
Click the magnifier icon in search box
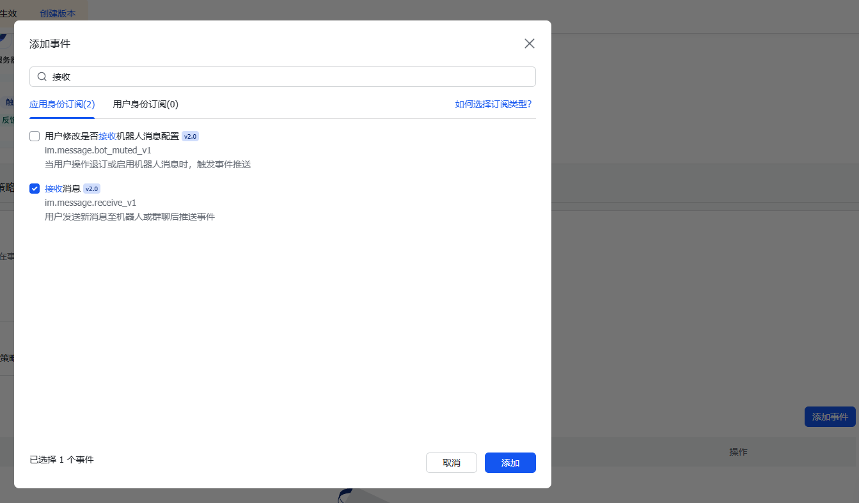click(x=42, y=77)
